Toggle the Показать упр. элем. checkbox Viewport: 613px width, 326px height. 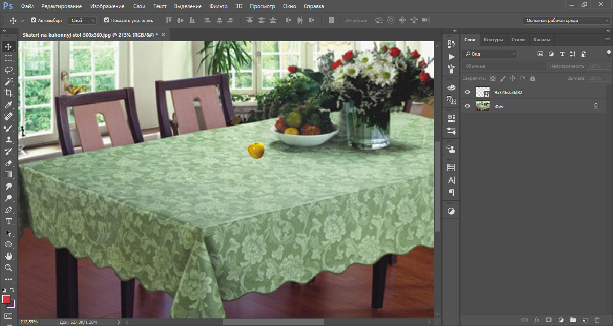(x=106, y=20)
